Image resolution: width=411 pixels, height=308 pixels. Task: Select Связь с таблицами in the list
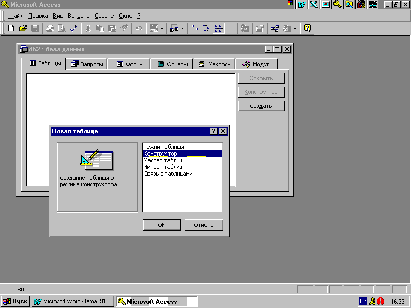point(183,174)
